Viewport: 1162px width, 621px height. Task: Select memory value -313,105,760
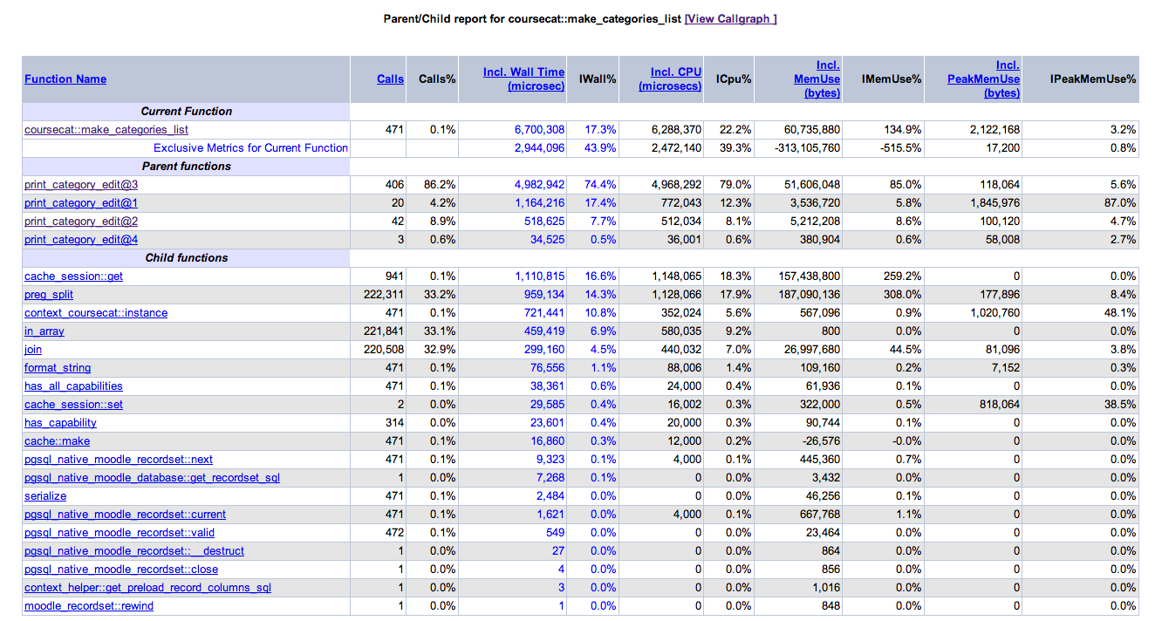(807, 147)
